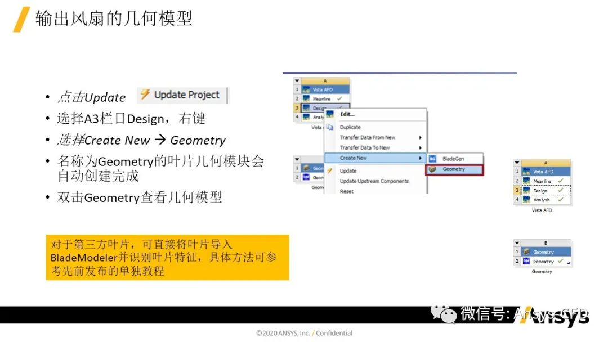This screenshot has height=342, width=608.
Task: Click the truncated Analy row icon
Action: 306,117
